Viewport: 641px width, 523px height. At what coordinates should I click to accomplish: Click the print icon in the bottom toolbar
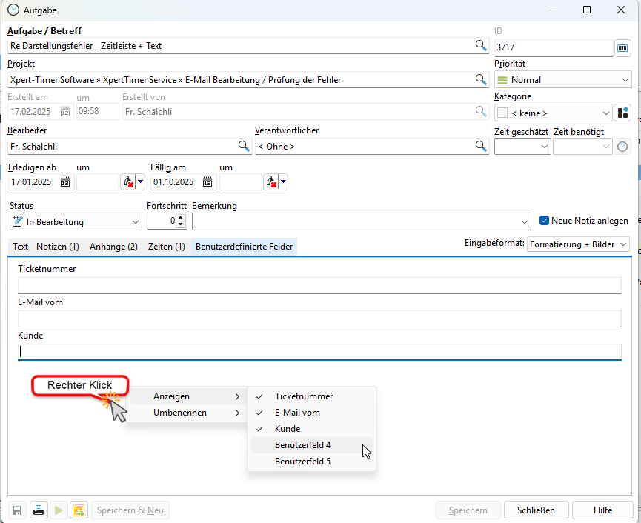[x=38, y=510]
